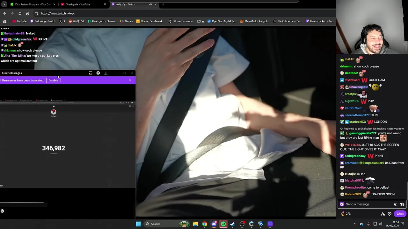Click the KluDotCom username in chat

point(353,108)
